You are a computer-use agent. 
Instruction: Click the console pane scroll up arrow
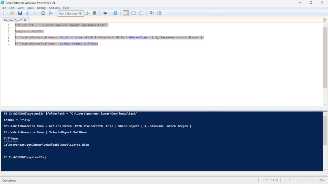[x=325, y=113]
